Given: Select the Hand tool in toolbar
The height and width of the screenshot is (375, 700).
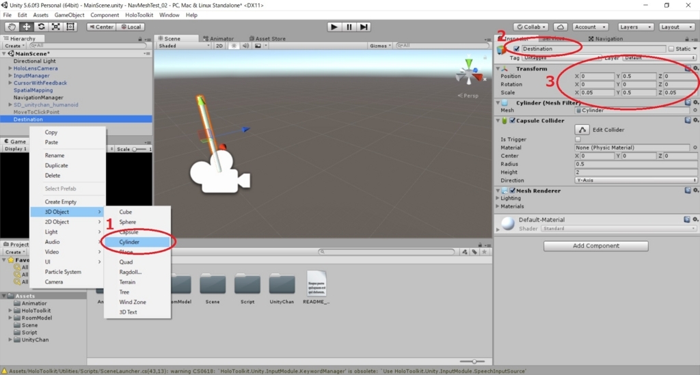Looking at the screenshot, I should tap(12, 27).
